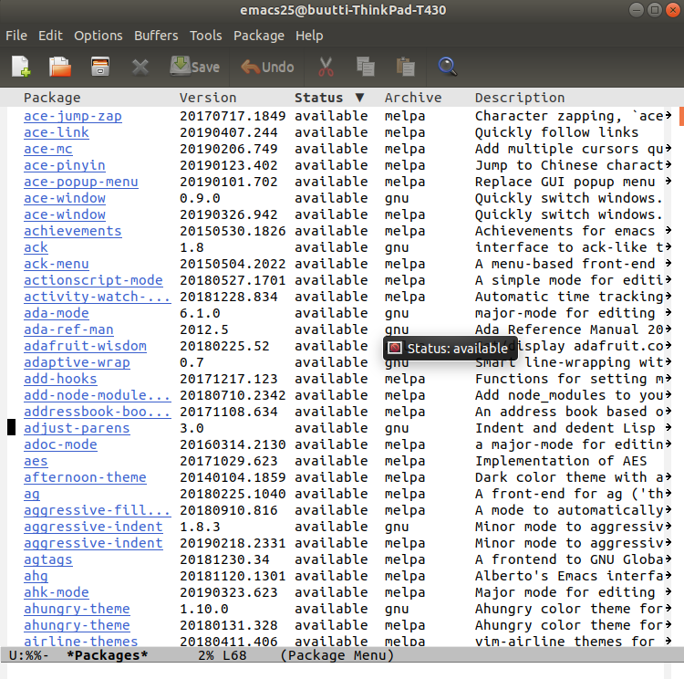Click the magnifying glass search icon
The width and height of the screenshot is (684, 679).
(x=447, y=67)
